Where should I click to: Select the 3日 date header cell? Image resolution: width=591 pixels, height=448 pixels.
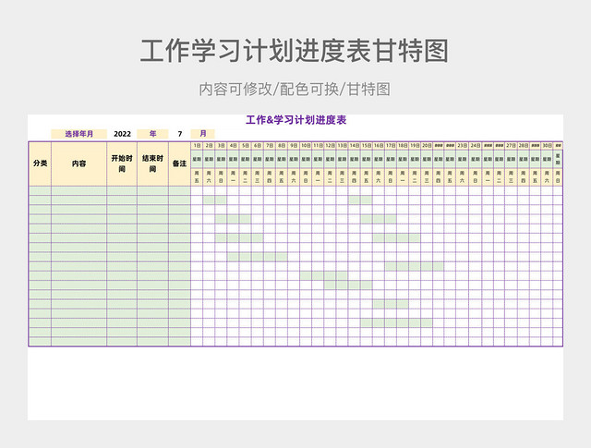click(x=221, y=146)
